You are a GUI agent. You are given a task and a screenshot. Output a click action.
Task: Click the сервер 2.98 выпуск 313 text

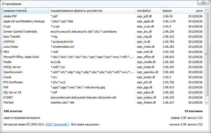click(x=187, y=118)
